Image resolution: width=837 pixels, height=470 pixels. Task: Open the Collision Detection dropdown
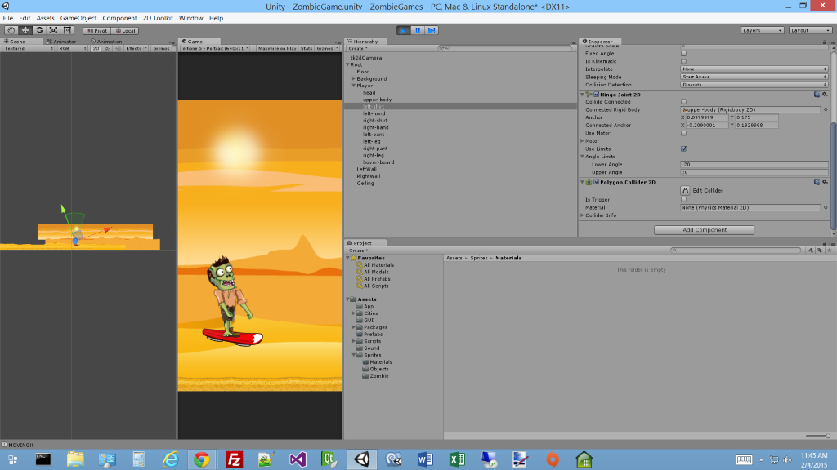click(x=754, y=85)
